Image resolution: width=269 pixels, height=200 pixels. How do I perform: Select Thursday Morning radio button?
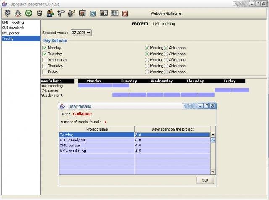[x=147, y=66]
